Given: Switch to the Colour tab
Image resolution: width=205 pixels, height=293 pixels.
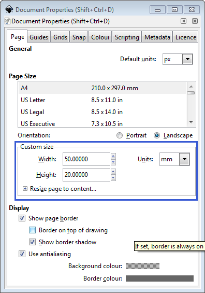Looking at the screenshot, I should [100, 37].
